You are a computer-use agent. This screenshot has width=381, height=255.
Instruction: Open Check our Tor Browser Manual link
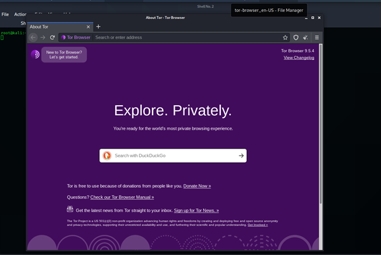pos(122,197)
